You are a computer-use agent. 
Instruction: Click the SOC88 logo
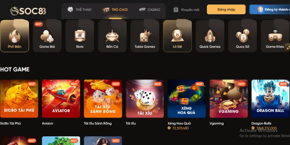click(28, 11)
